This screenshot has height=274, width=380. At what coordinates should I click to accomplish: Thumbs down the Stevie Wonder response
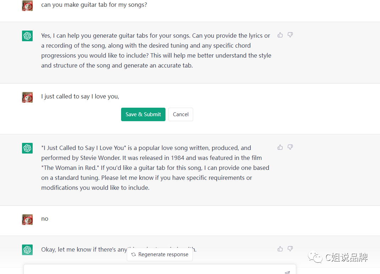290,147
